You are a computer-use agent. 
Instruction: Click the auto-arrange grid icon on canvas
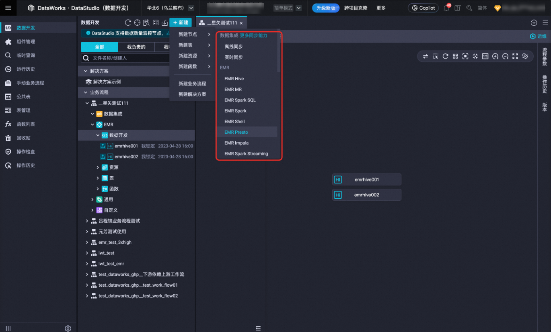coord(455,56)
